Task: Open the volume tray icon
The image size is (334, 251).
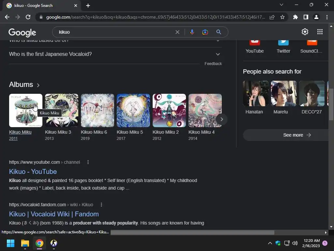Action: pyautogui.click(x=295, y=243)
